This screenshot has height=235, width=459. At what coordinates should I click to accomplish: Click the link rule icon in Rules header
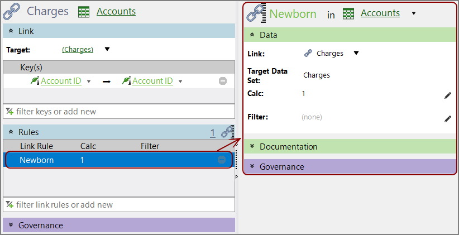pyautogui.click(x=228, y=132)
